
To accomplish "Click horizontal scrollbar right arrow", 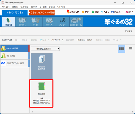I will click(133, 112).
